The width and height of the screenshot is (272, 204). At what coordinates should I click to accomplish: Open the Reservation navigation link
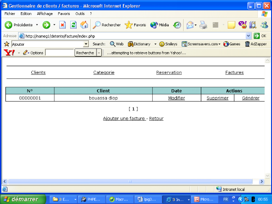click(x=169, y=73)
